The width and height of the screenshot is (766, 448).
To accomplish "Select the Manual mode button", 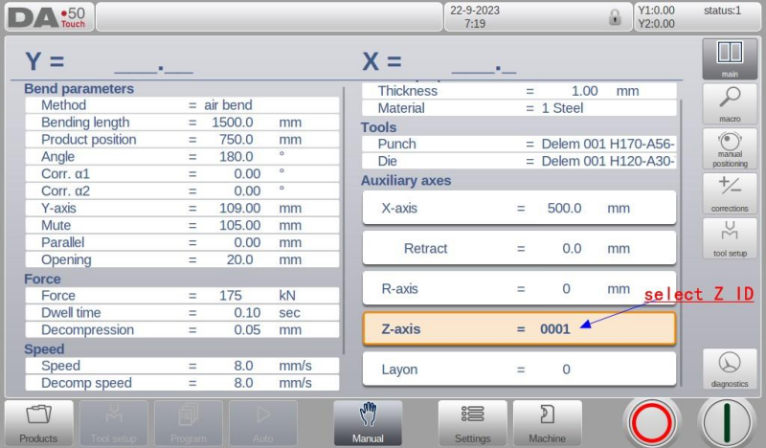I will click(368, 422).
